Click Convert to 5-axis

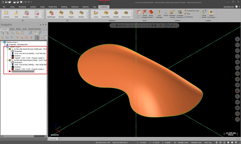pos(192,11)
